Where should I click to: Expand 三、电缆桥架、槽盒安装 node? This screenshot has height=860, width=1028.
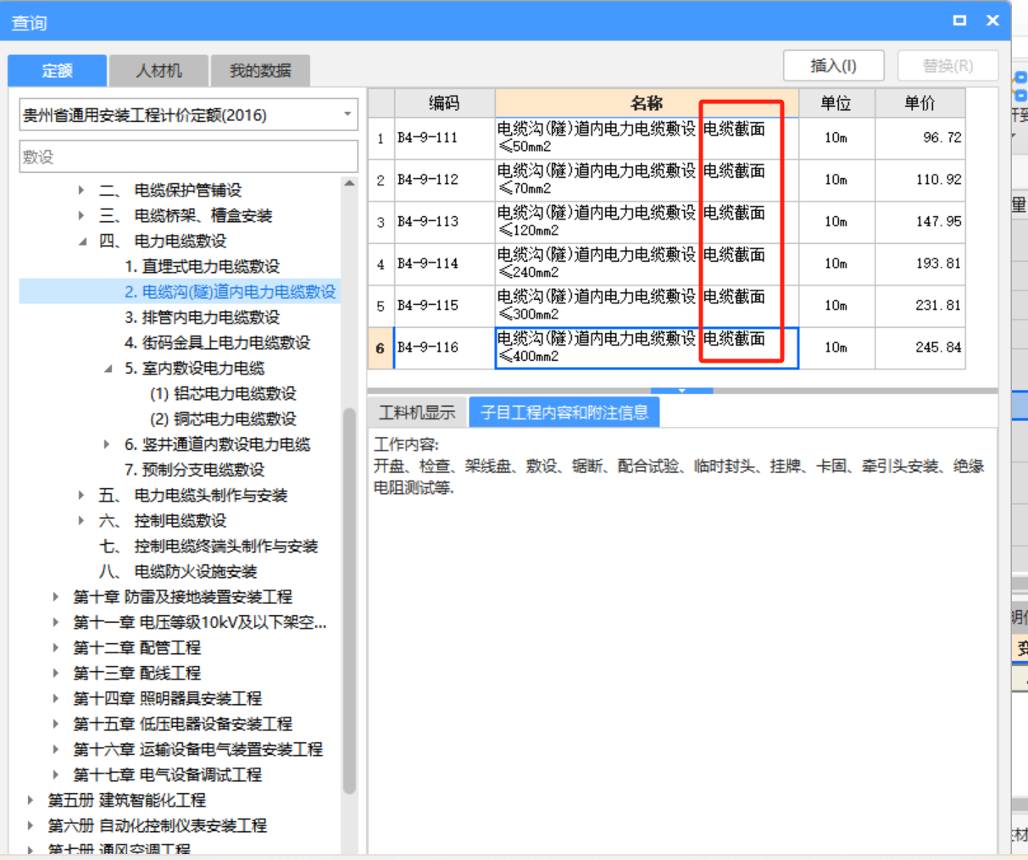coord(81,216)
